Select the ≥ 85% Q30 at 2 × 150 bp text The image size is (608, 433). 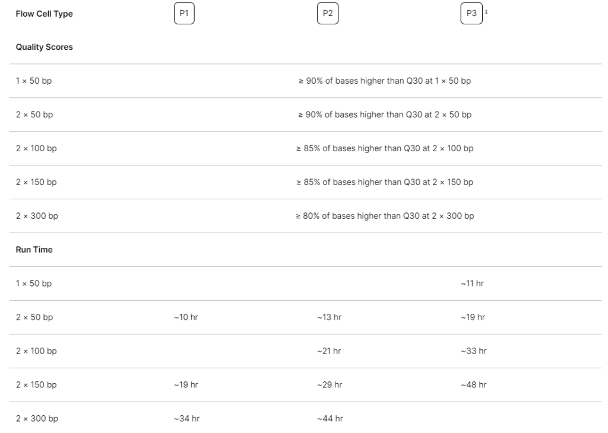click(x=385, y=182)
